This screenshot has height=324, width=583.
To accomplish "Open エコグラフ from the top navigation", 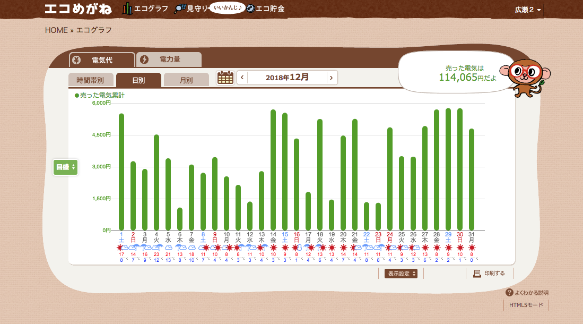I will 145,9.
